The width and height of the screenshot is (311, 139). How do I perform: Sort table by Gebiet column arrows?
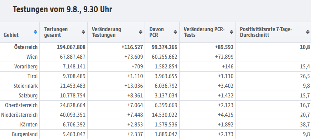(x=35, y=32)
